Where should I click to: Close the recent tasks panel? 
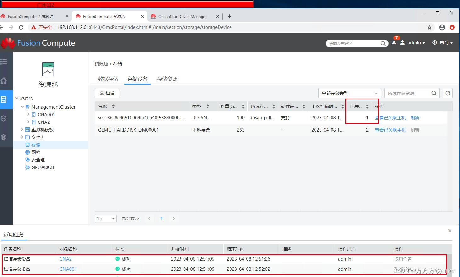tap(450, 231)
